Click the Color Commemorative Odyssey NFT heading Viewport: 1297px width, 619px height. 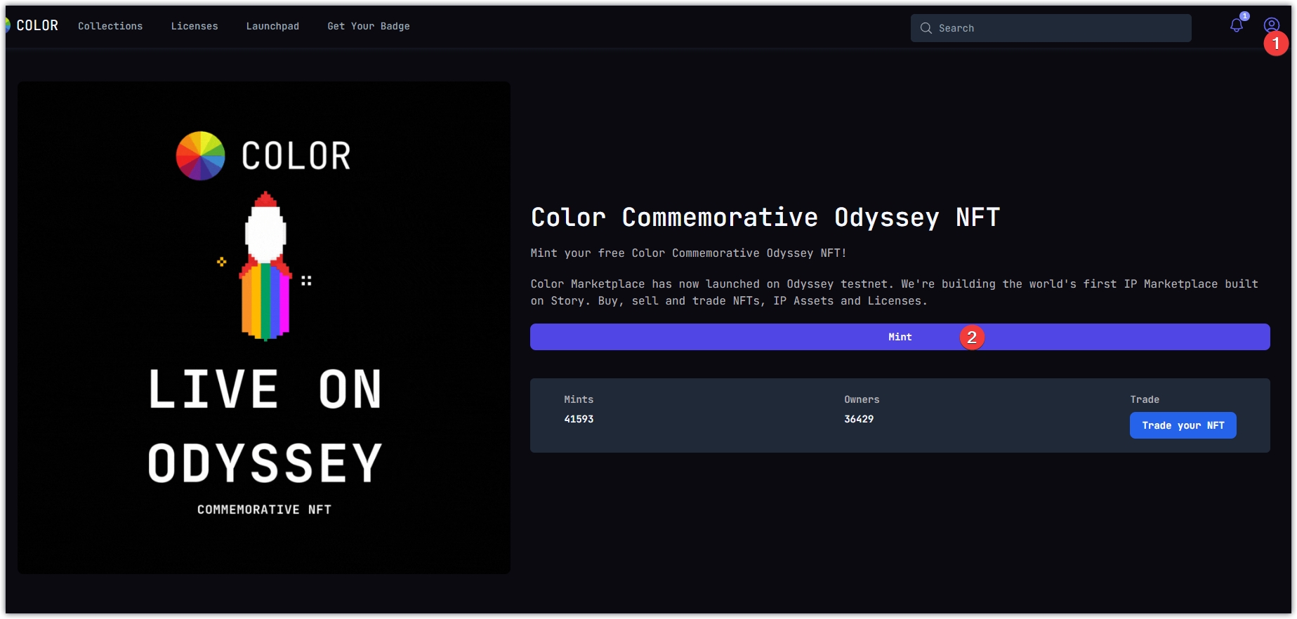click(765, 218)
